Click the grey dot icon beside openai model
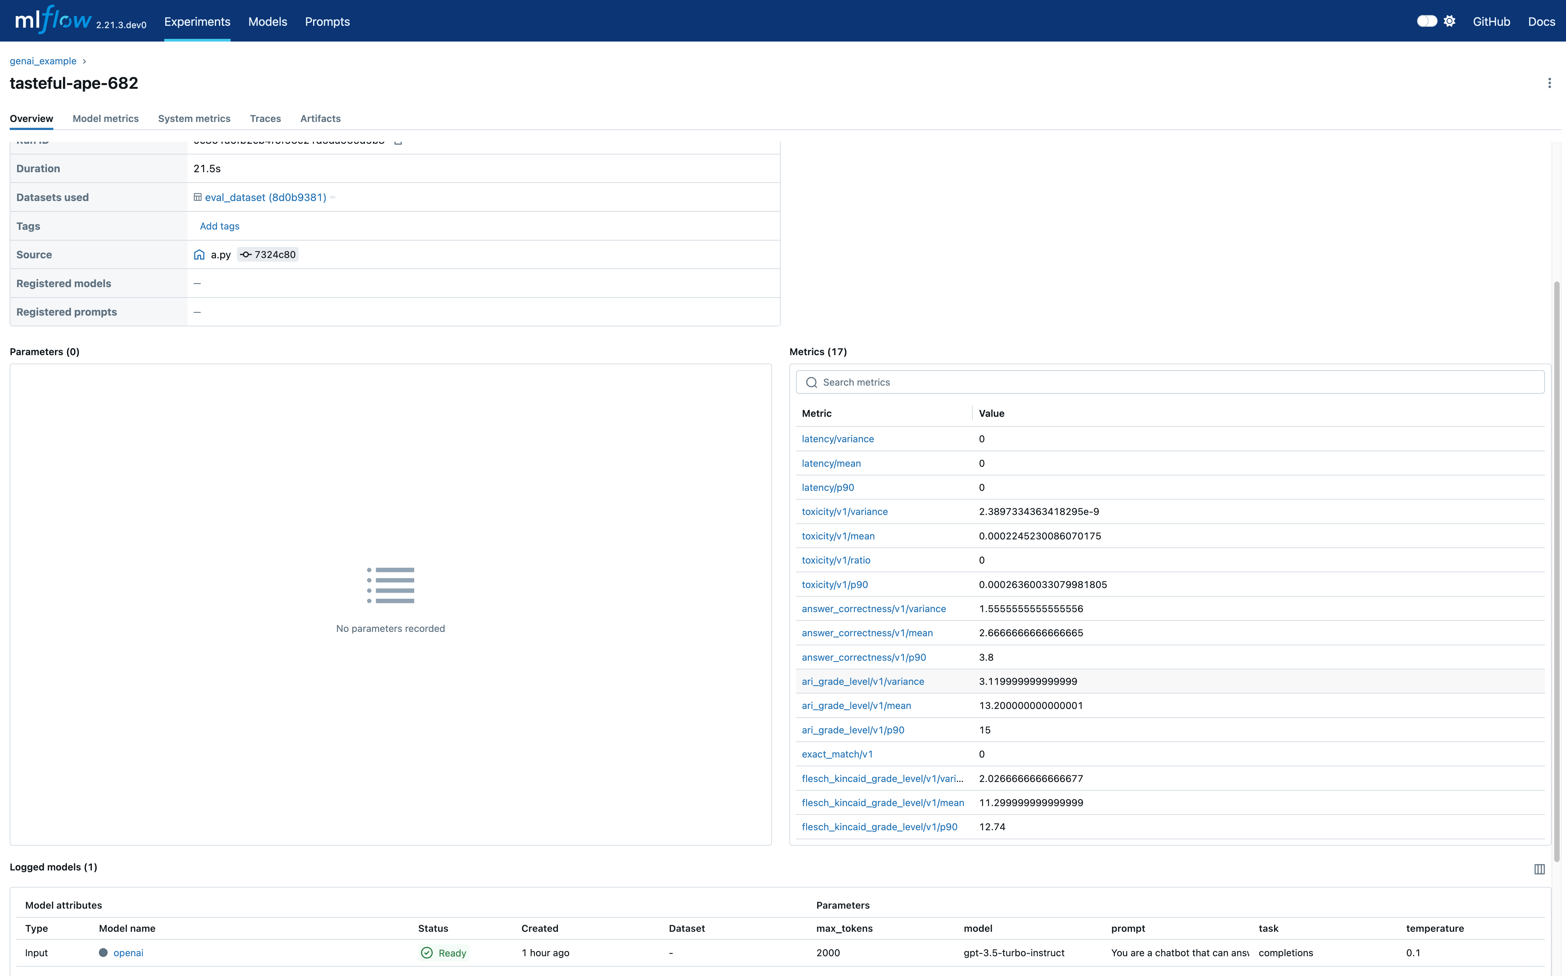 pos(103,953)
